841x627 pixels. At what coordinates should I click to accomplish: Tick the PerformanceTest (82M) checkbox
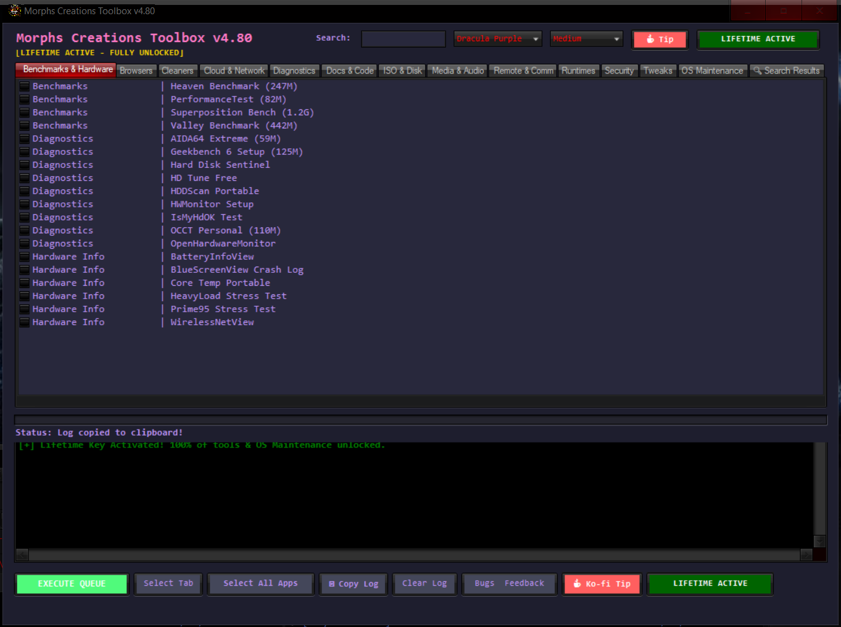pos(25,99)
